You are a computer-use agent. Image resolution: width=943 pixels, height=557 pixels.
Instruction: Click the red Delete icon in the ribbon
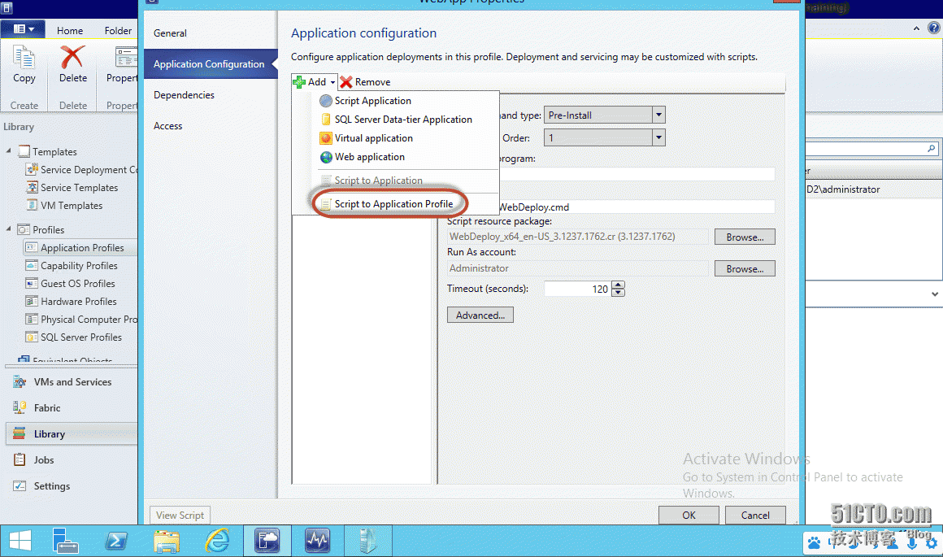point(72,58)
